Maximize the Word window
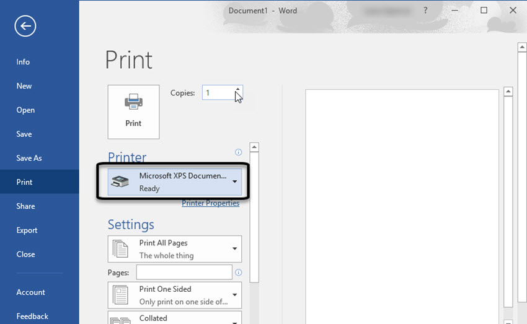This screenshot has width=527, height=324. click(x=484, y=11)
